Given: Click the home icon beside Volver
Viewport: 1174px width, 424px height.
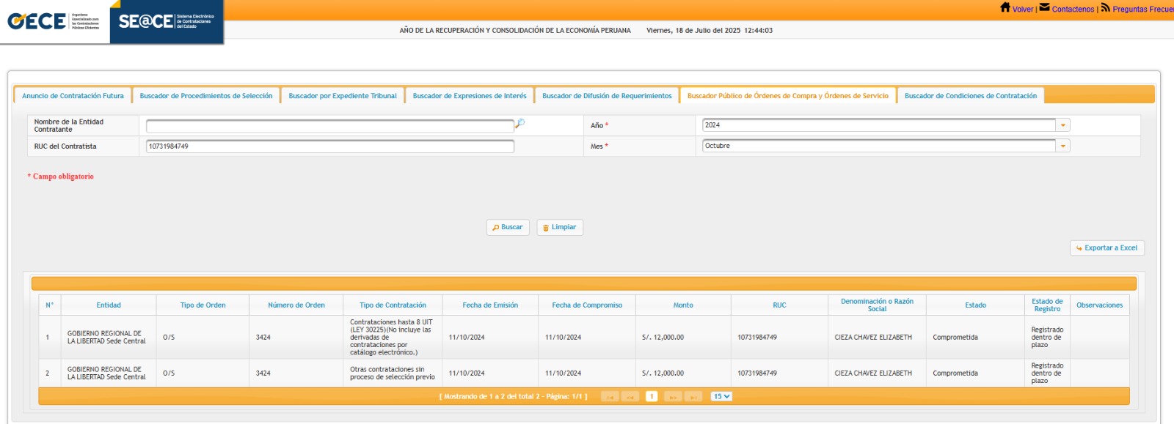Looking at the screenshot, I should point(1005,7).
